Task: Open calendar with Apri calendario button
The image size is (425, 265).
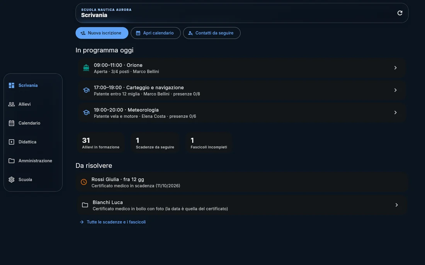Action: coord(156,33)
